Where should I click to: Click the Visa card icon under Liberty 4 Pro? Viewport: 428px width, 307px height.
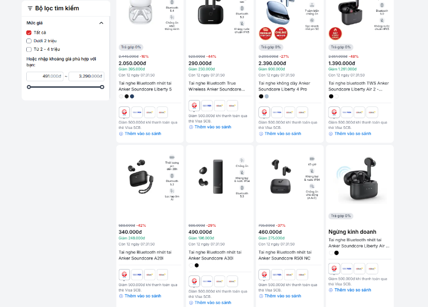pyautogui.click(x=277, y=112)
